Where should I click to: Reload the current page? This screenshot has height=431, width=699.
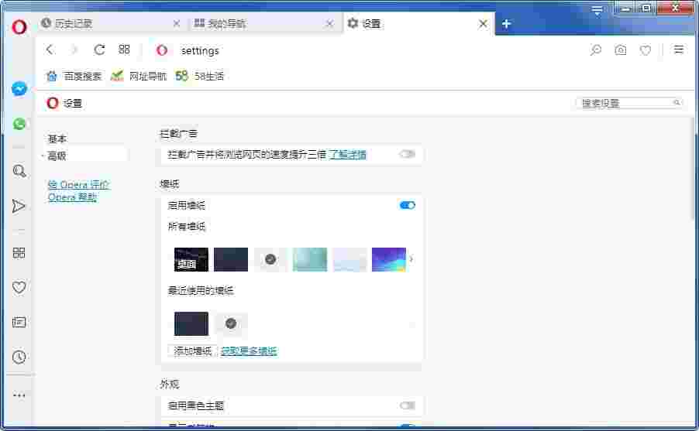pos(99,50)
